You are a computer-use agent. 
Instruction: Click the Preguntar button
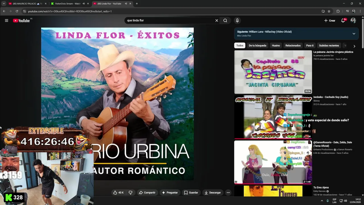pos(170,192)
